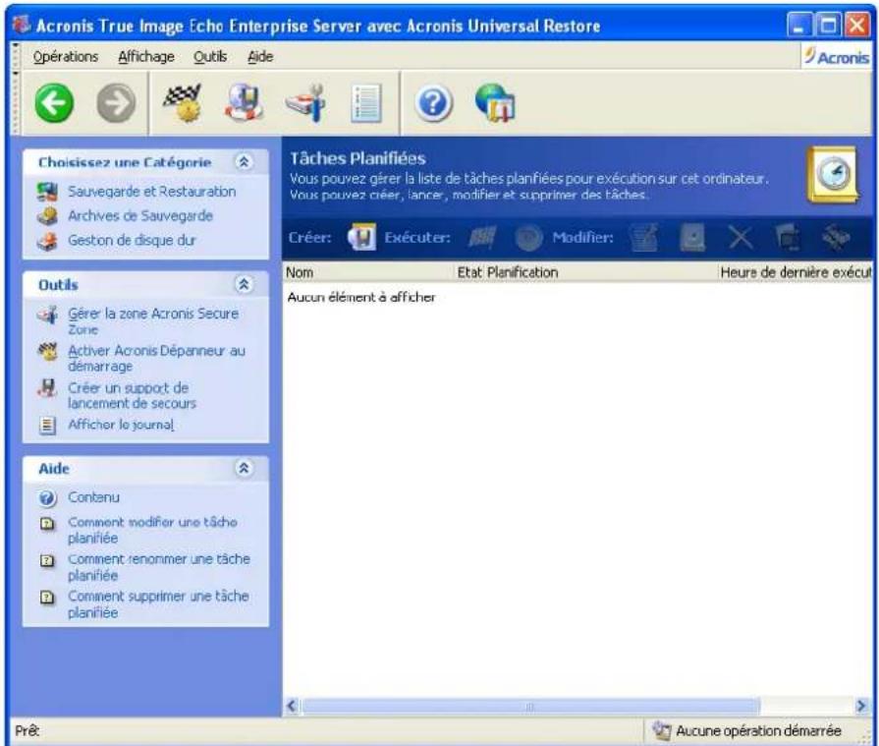Open the Affichage menu

145,57
